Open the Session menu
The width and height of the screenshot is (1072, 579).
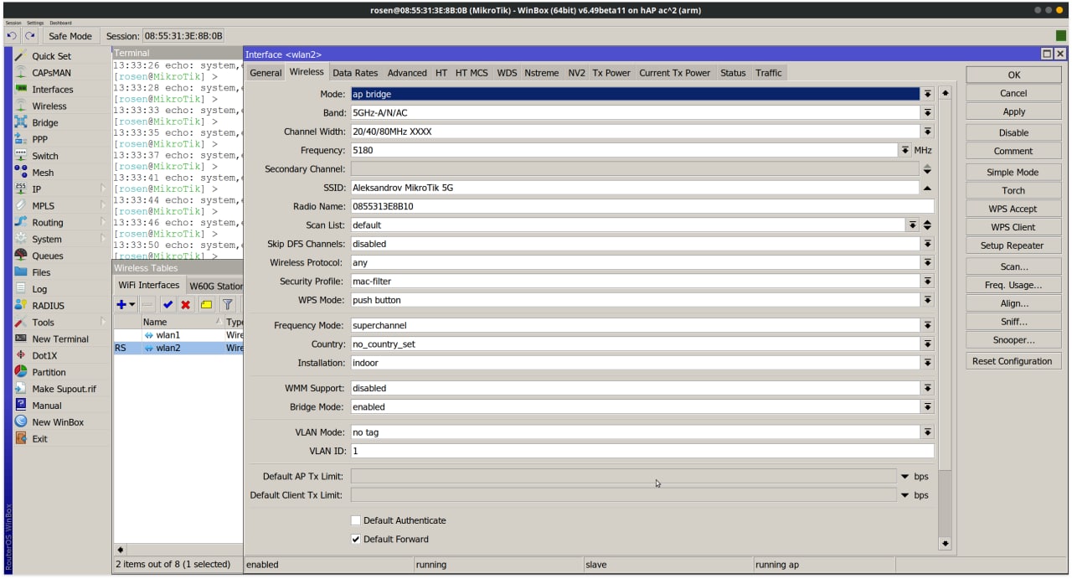point(13,23)
